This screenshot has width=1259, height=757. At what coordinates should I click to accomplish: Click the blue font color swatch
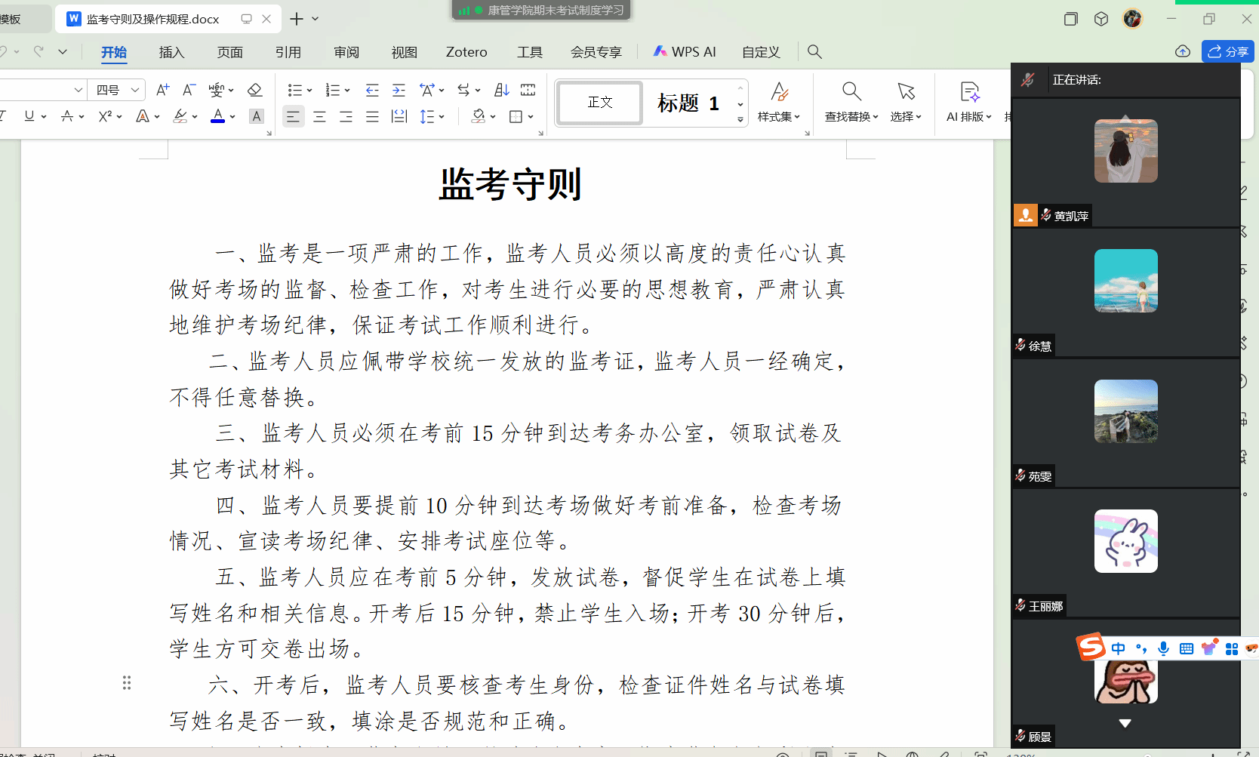(217, 116)
